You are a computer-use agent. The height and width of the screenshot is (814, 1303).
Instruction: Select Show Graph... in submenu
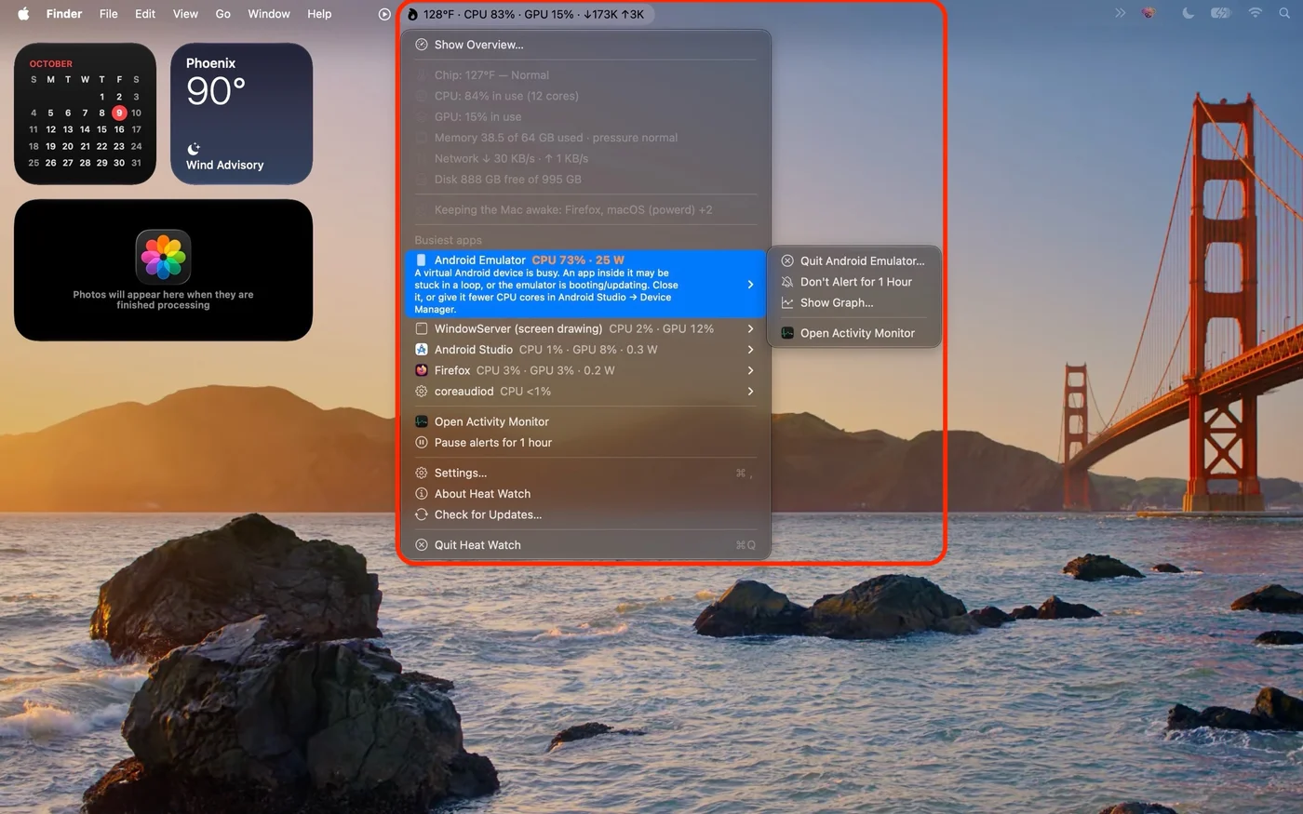pos(853,303)
